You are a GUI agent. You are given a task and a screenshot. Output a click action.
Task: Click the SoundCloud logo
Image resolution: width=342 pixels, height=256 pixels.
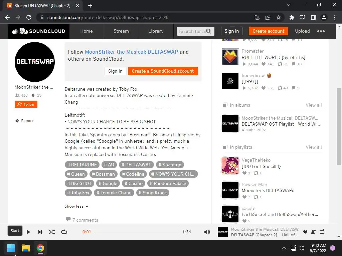tap(39, 31)
